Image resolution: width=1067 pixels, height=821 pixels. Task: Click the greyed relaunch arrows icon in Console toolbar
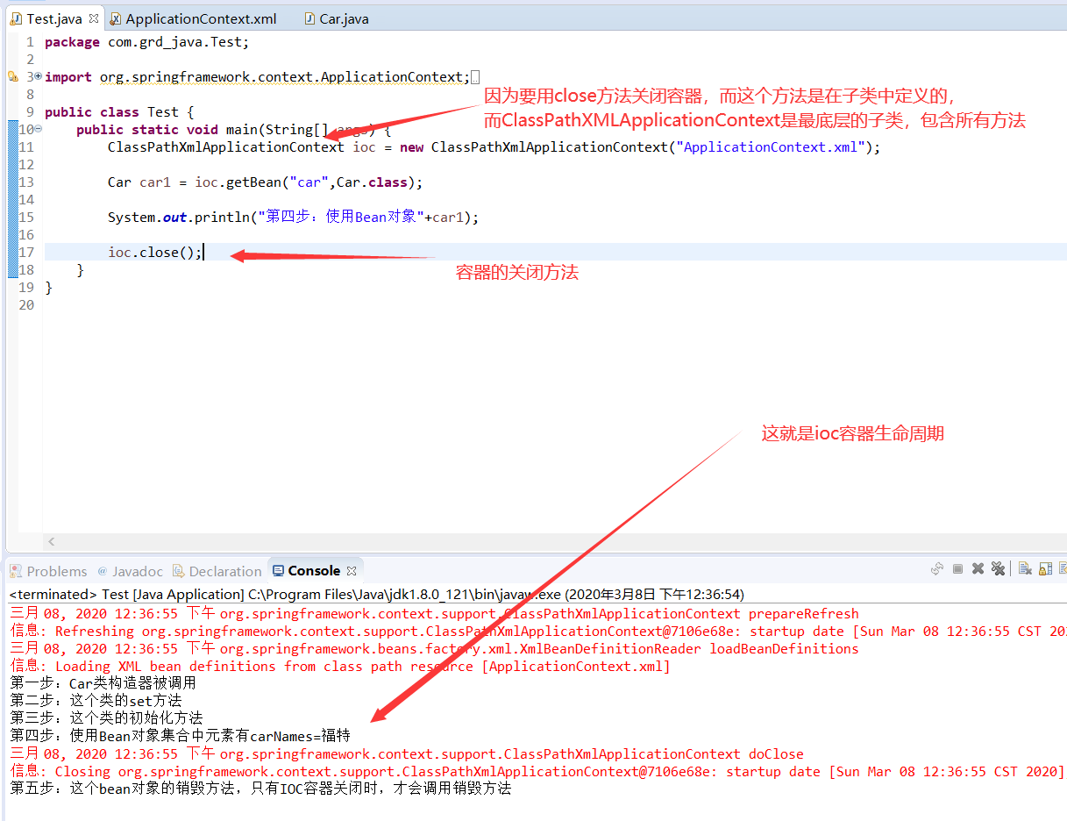pos(937,569)
